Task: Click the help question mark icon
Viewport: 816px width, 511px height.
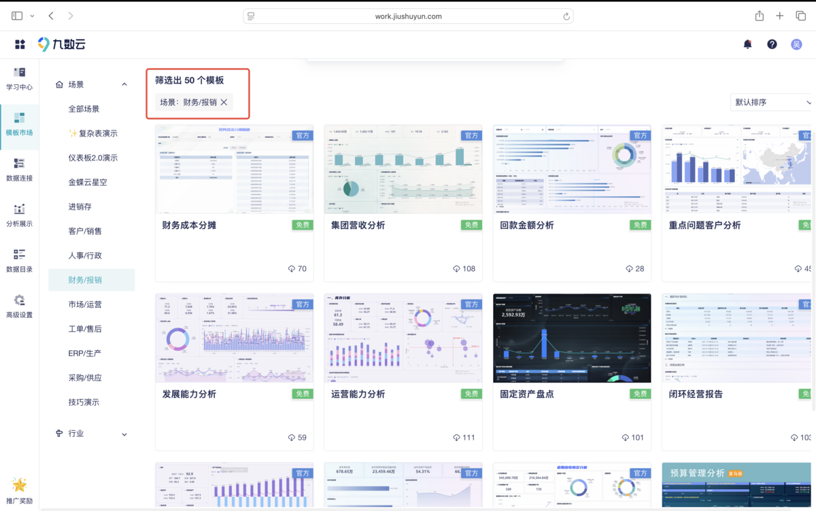Action: click(x=772, y=44)
